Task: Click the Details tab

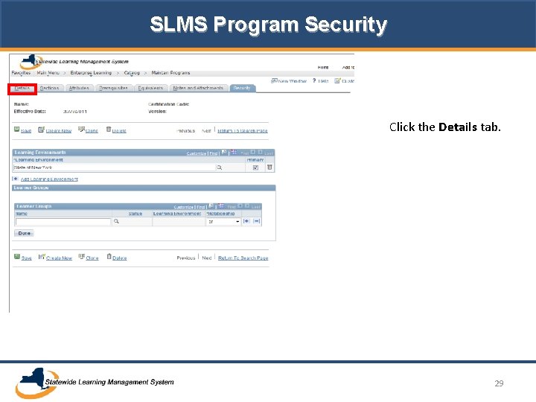Action: (x=22, y=89)
